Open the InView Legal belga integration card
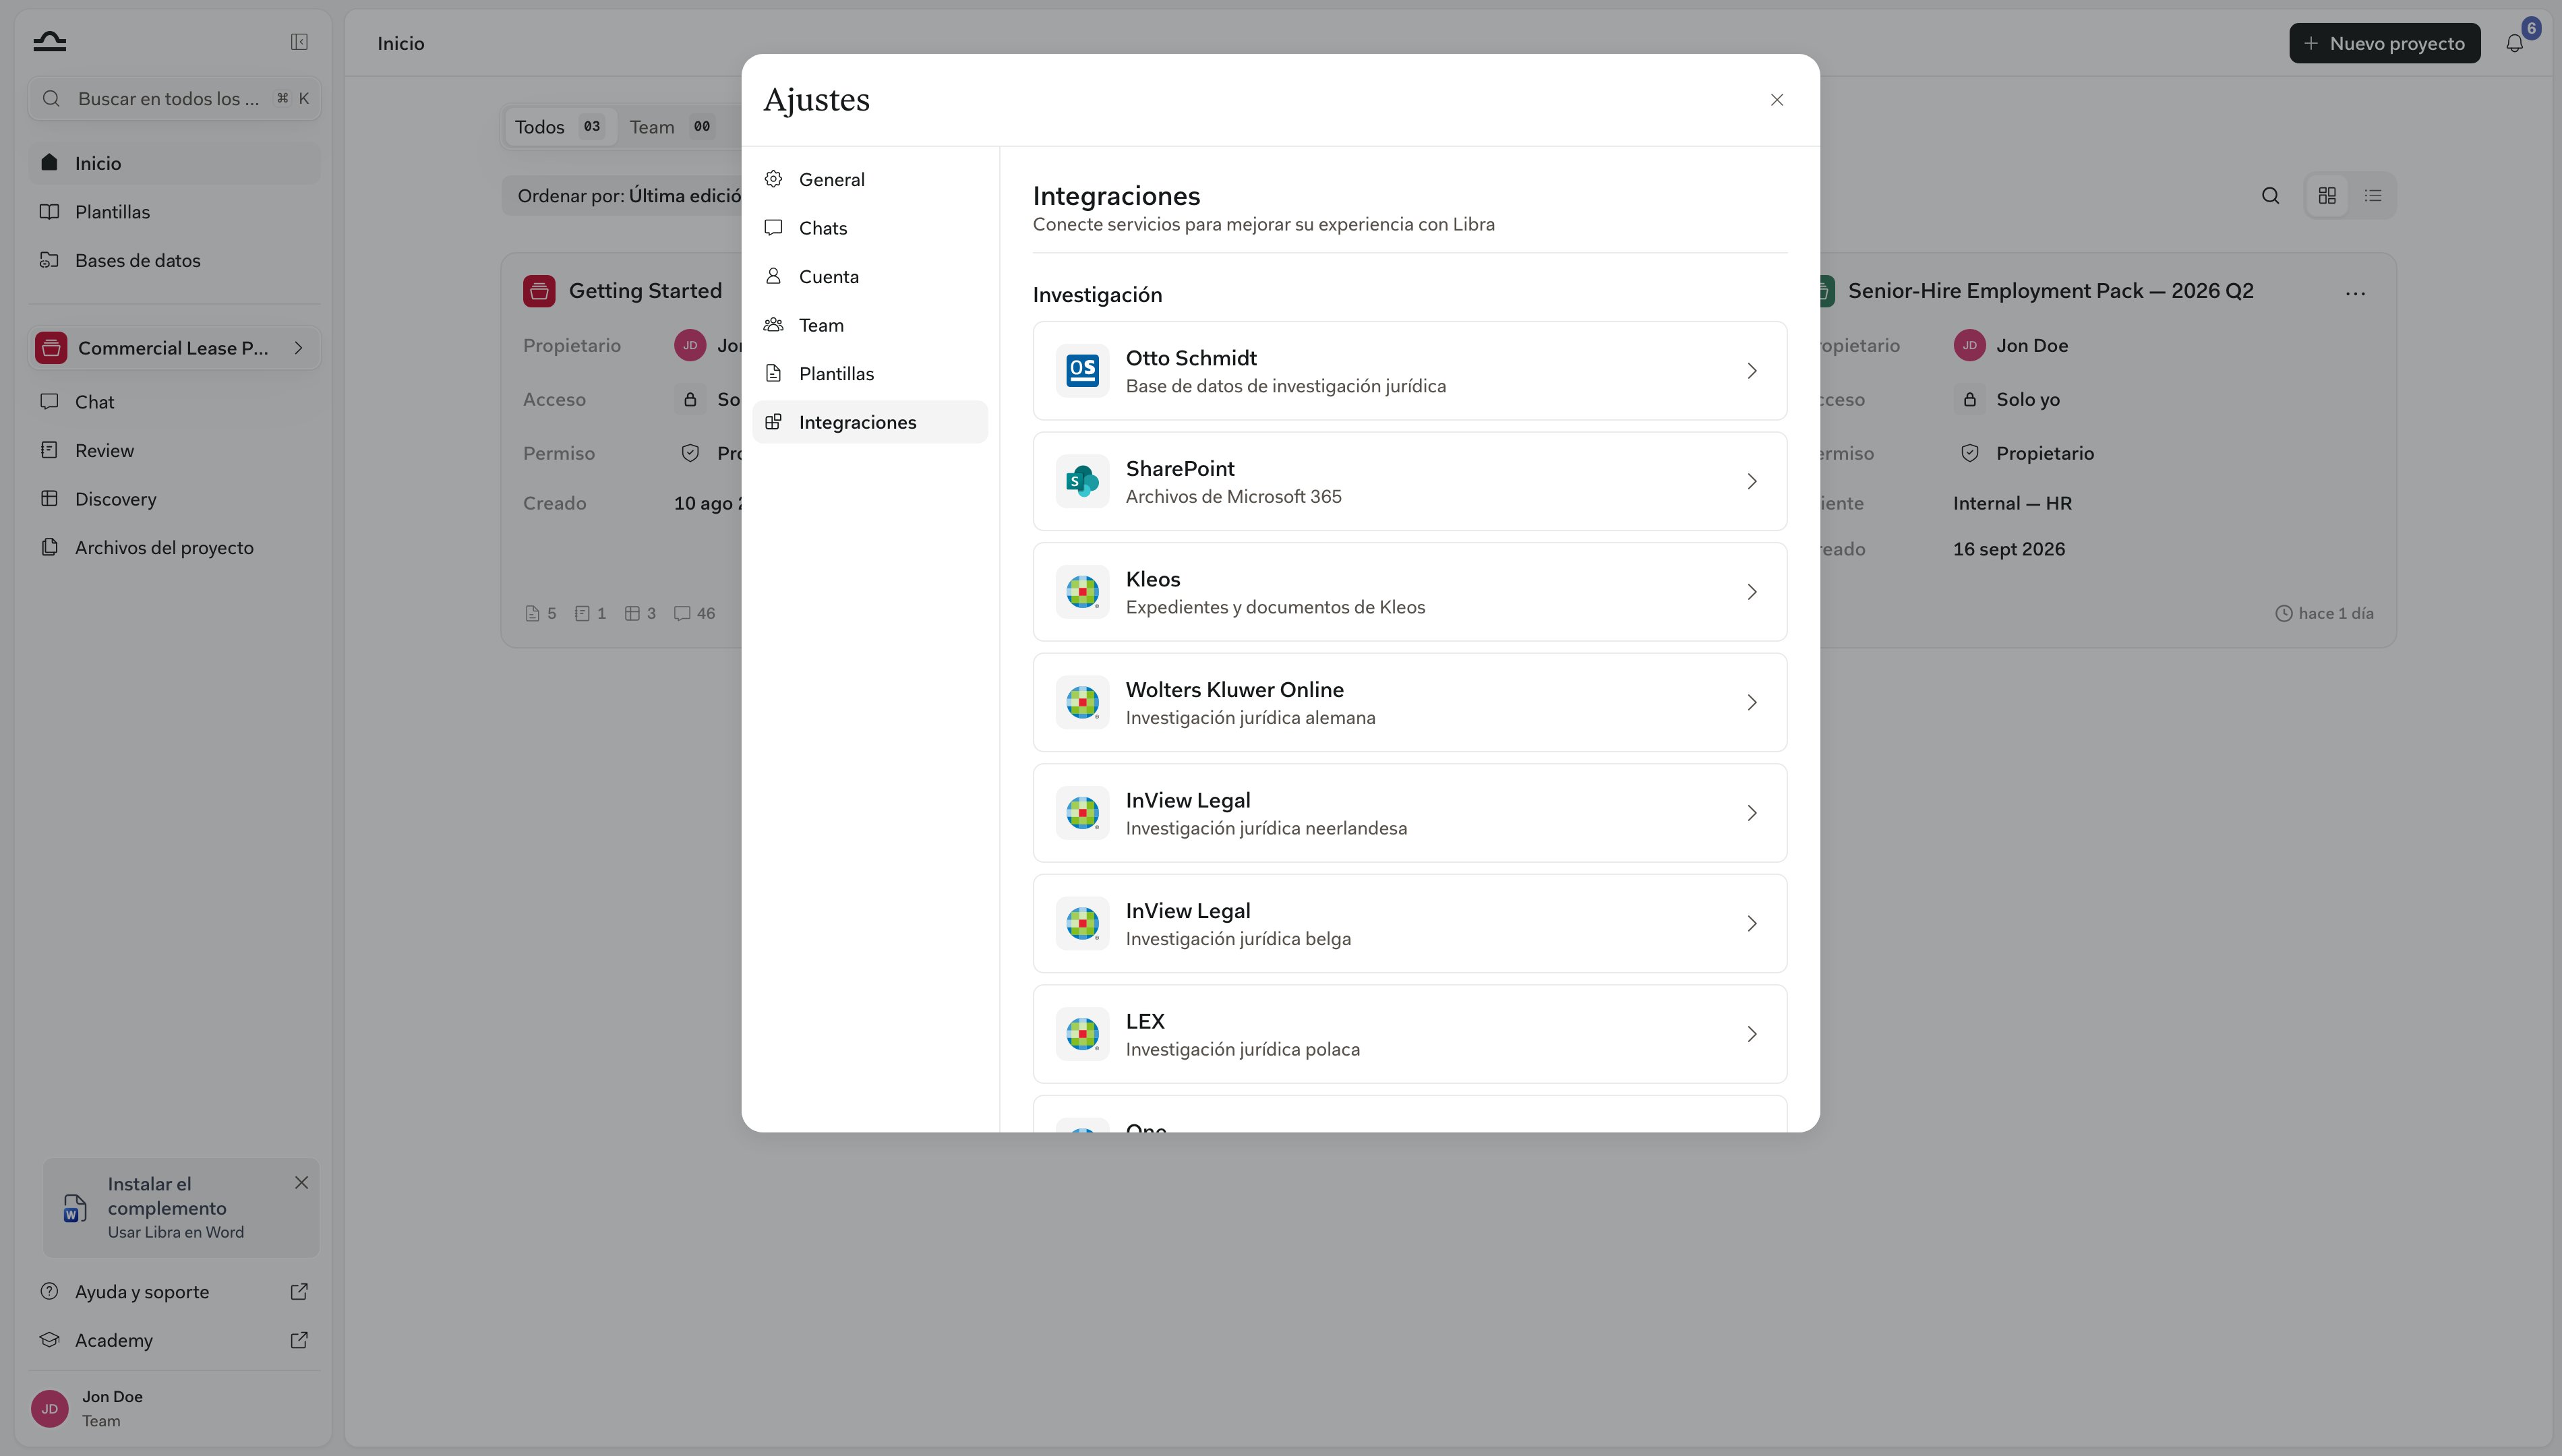 1409,924
